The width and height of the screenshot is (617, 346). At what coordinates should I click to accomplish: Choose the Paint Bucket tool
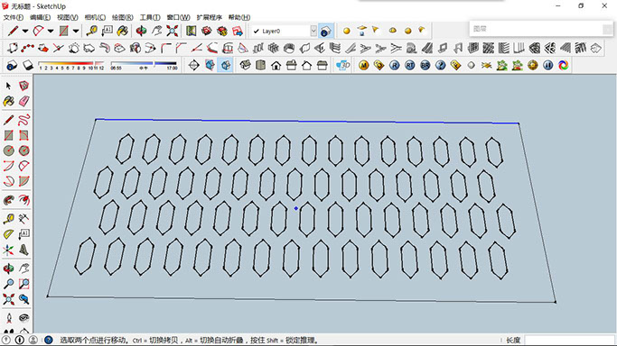9,101
